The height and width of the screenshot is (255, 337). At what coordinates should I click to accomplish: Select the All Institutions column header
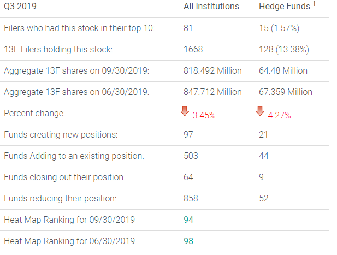point(211,7)
